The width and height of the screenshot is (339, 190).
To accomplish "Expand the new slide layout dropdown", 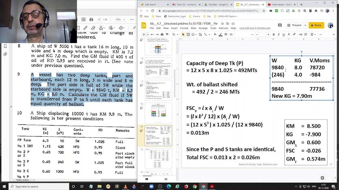I will tap(148, 35).
